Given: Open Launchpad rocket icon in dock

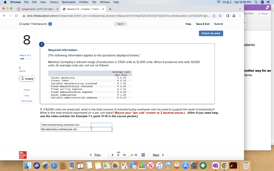Looking at the screenshot, I should click(x=45, y=165).
